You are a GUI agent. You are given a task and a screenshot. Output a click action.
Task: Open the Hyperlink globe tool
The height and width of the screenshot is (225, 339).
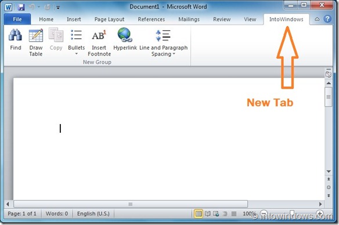point(125,39)
